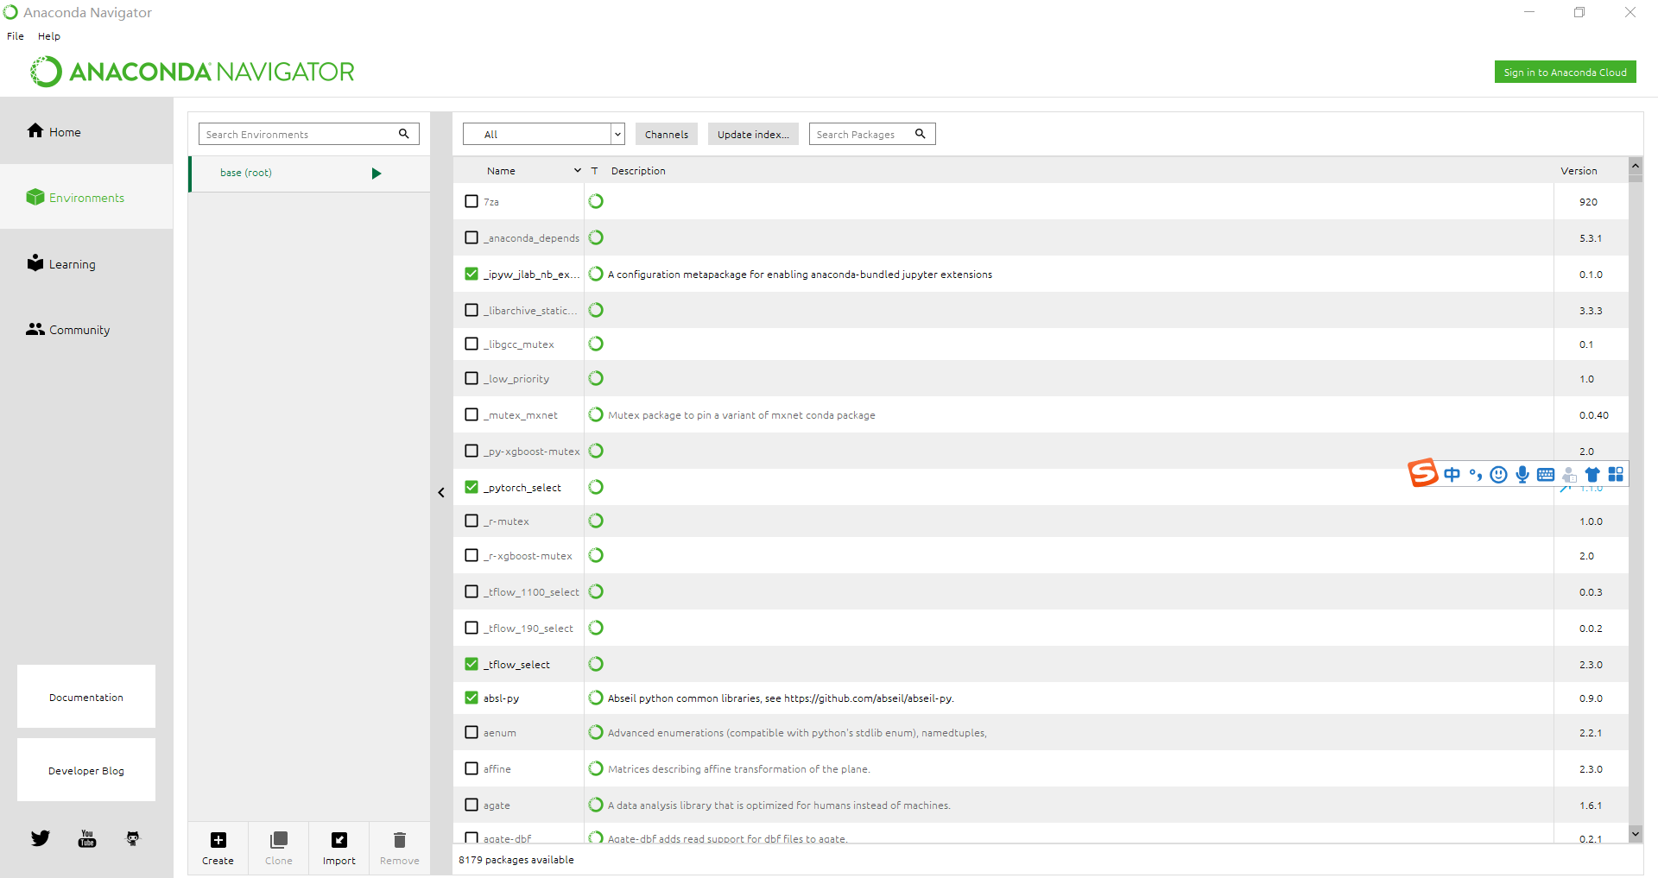Screen dimensions: 1658x878
Task: Collapse the environments panel arrow
Action: click(x=441, y=492)
